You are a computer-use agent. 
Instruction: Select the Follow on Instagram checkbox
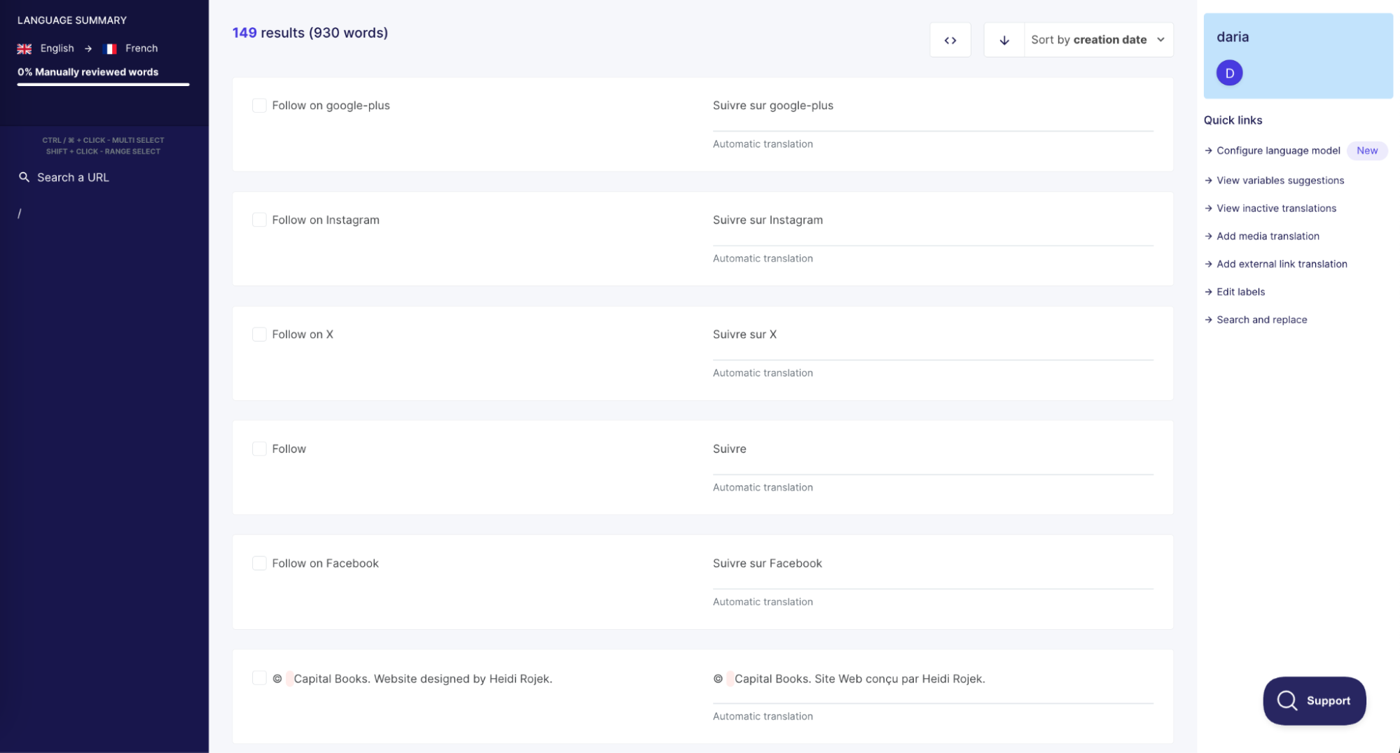pyautogui.click(x=259, y=220)
